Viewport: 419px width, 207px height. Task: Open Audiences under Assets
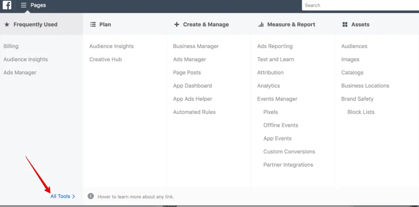coord(354,46)
